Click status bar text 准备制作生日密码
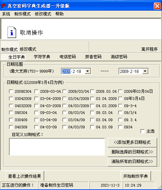Viewport: 162px width, 190px height. coord(57,185)
